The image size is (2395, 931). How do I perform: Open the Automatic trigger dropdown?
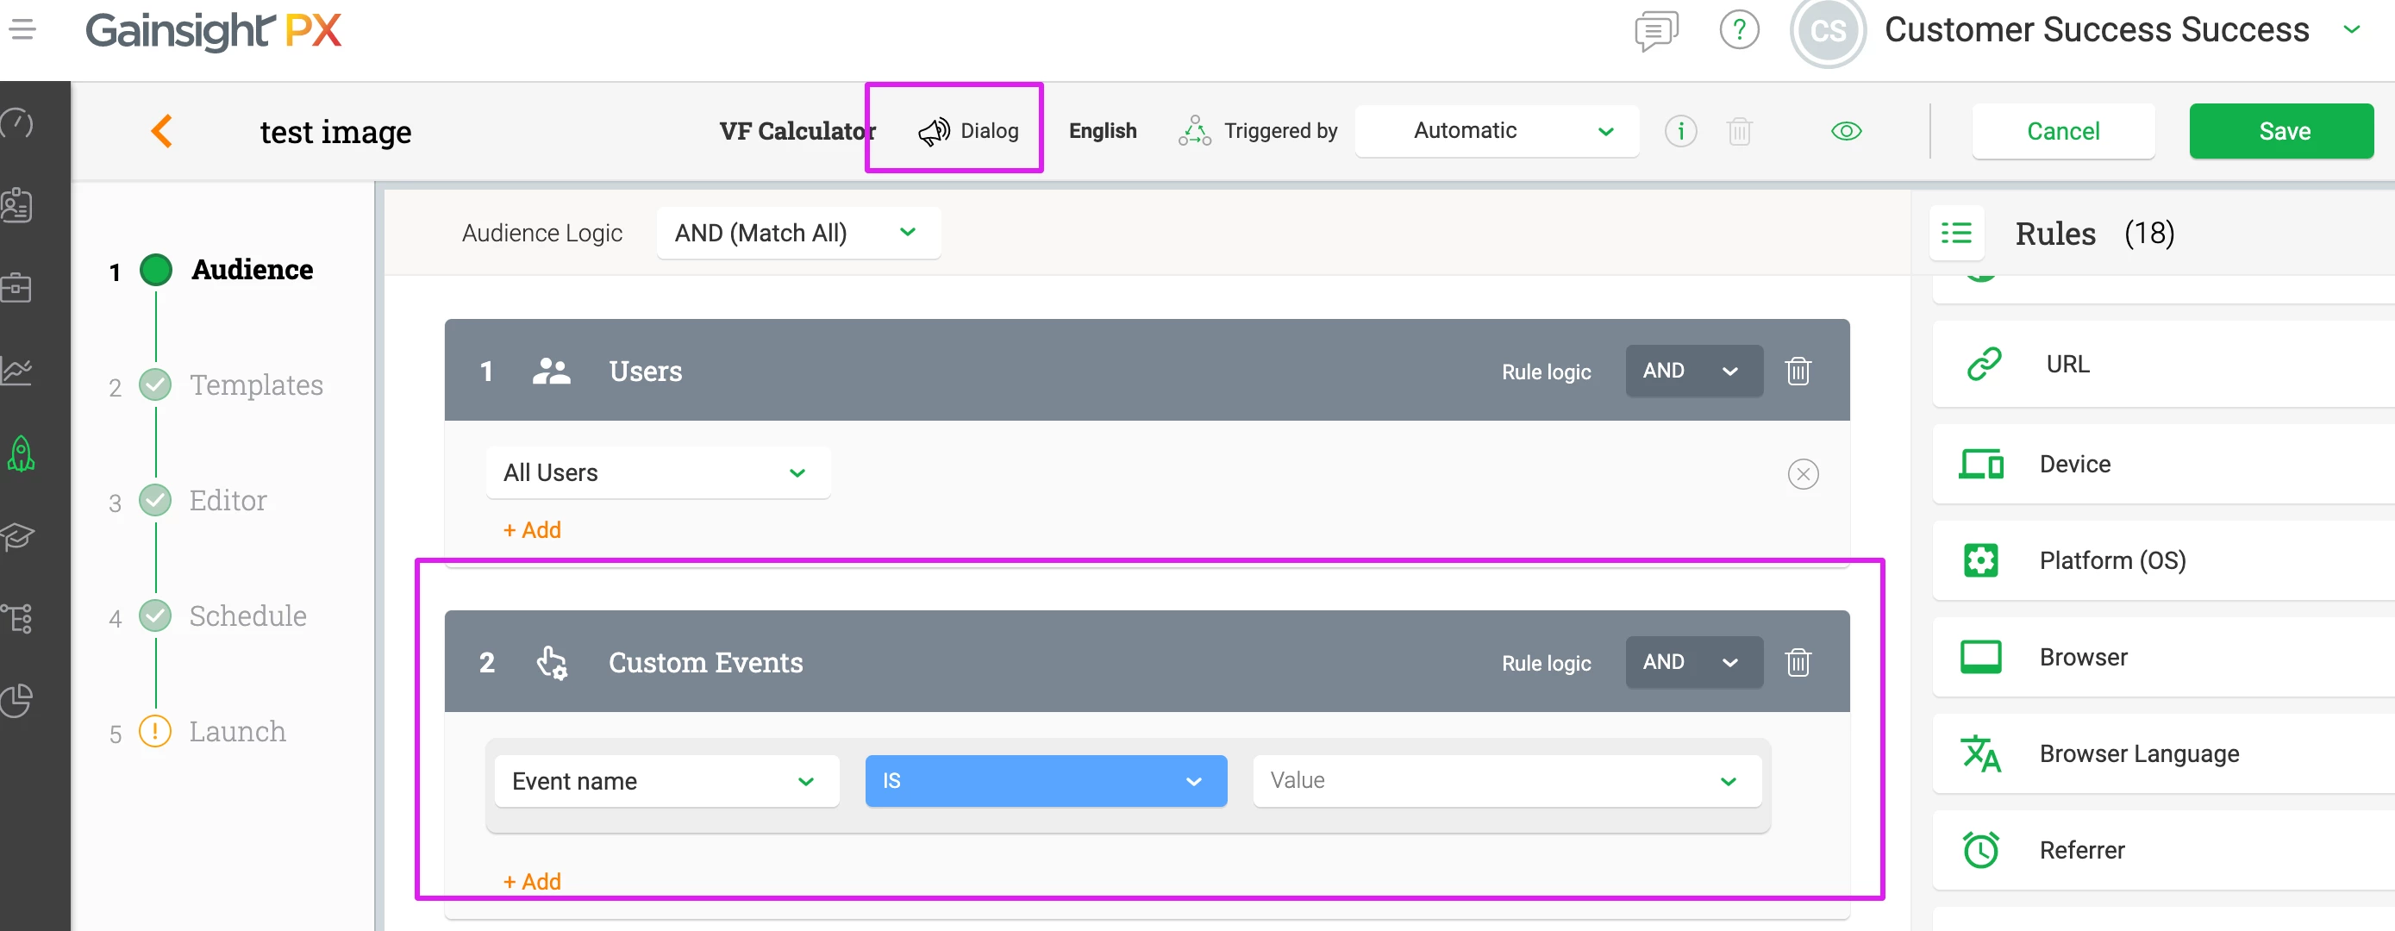(x=1497, y=131)
